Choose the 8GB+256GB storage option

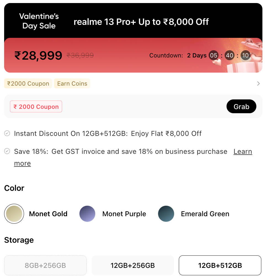pos(45,265)
